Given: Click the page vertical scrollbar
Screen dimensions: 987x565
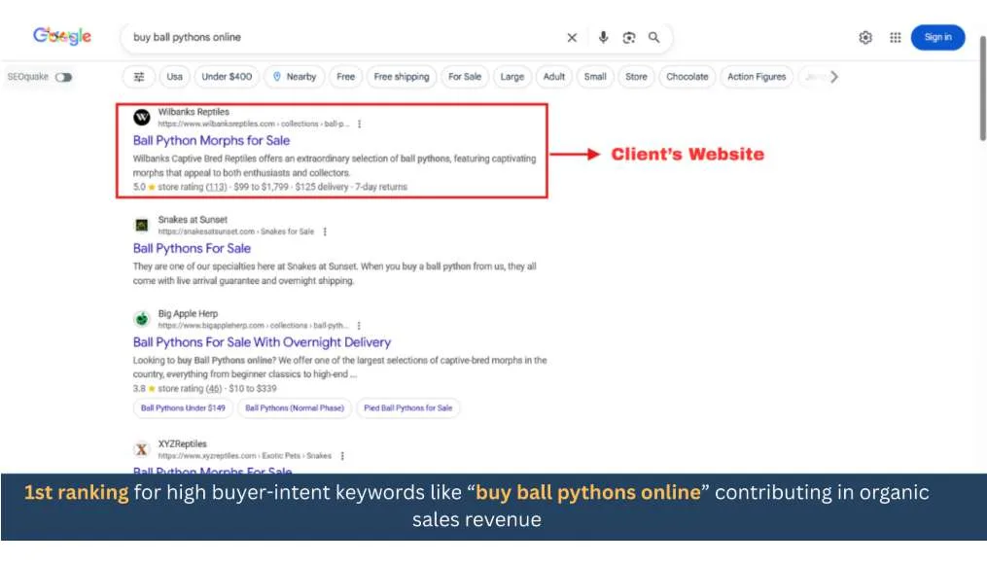Looking at the screenshot, I should (982, 88).
